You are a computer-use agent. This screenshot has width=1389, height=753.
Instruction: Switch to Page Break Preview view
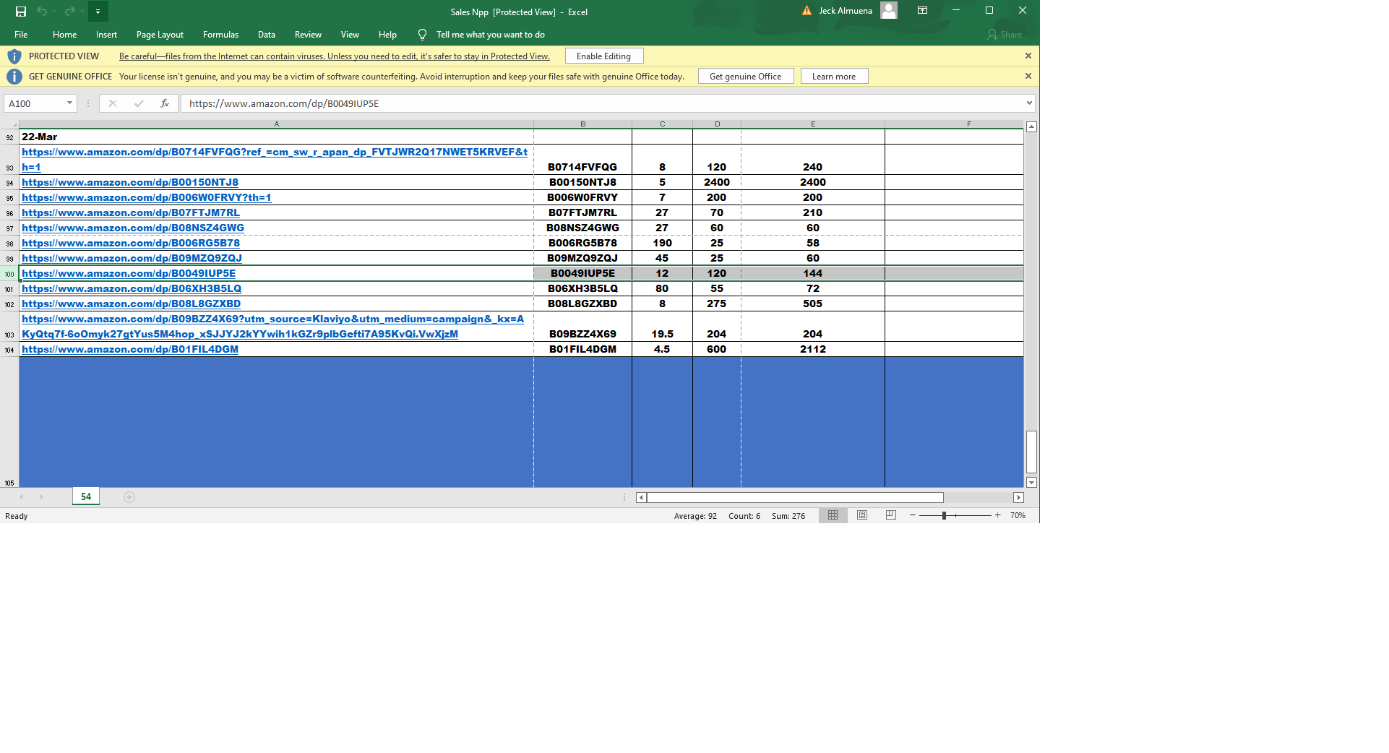click(891, 515)
